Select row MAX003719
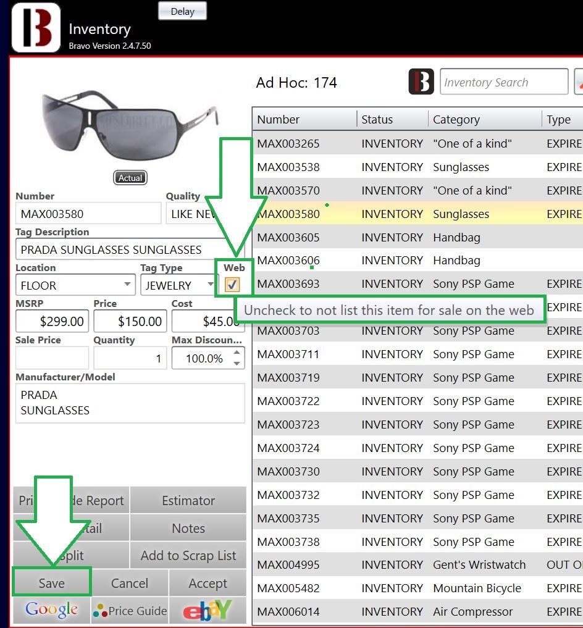Viewport: 583px width, 628px height. pos(418,377)
